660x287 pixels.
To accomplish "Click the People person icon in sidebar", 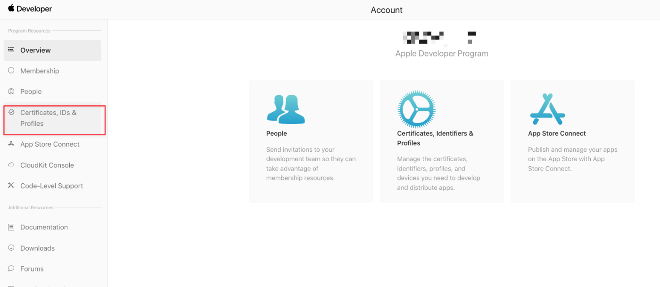I will [x=11, y=91].
